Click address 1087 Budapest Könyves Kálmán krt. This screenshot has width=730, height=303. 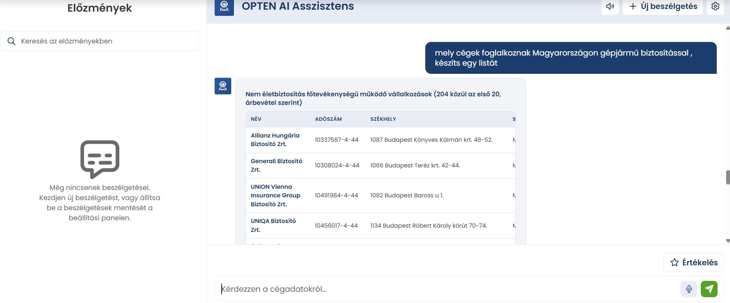pyautogui.click(x=431, y=140)
